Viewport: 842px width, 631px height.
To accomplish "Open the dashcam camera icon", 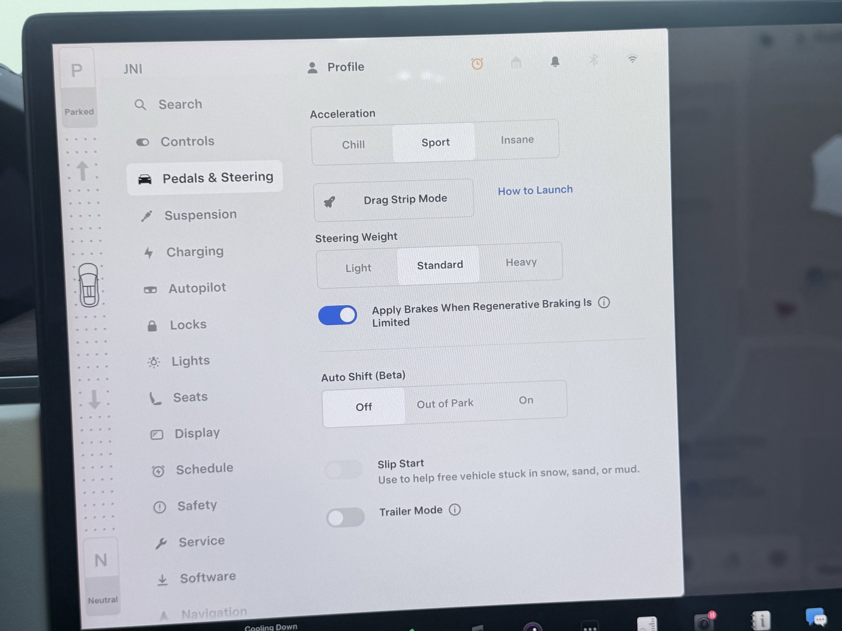I will 704,622.
